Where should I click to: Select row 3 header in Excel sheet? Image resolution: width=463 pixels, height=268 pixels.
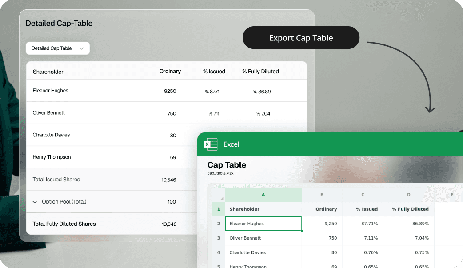[219, 238]
